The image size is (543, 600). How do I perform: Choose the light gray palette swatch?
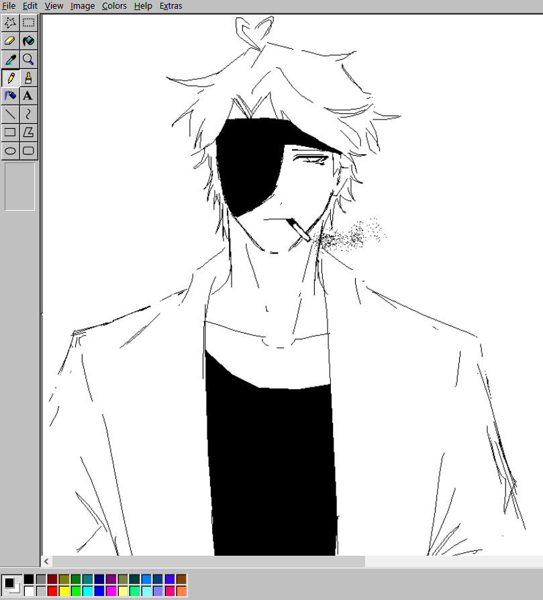click(41, 591)
